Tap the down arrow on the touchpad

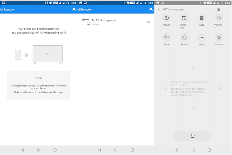tap(193, 108)
